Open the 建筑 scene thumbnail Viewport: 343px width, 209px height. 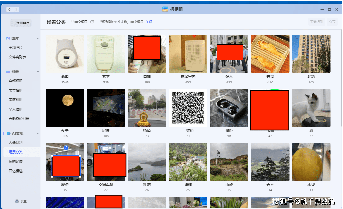coord(311,54)
